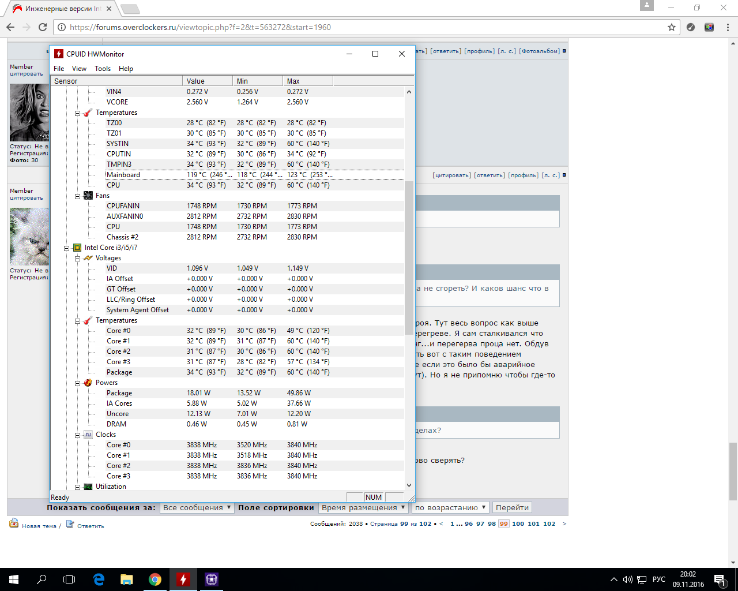Click the cat avatar thumbnail

[x=29, y=237]
